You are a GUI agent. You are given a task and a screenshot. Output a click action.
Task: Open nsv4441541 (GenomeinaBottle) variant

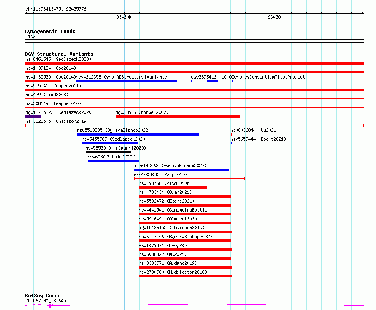174,210
